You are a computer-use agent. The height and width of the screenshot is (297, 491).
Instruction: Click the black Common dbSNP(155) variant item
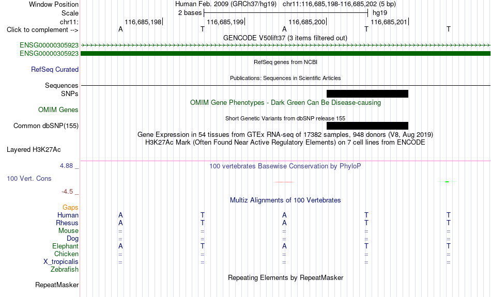coord(367,126)
